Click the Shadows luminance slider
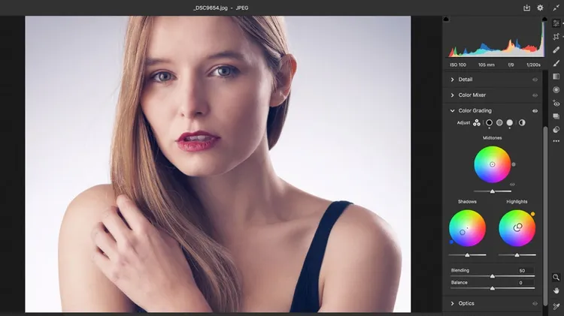The image size is (564, 316). pyautogui.click(x=467, y=255)
